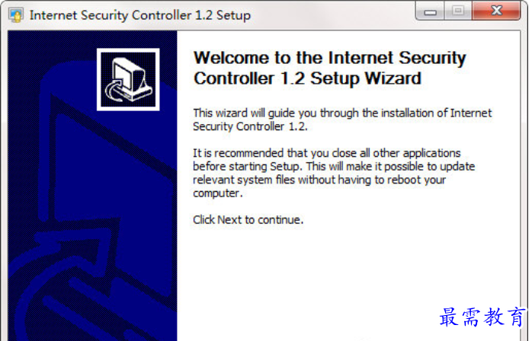Click the setup icon in the title bar

point(15,15)
